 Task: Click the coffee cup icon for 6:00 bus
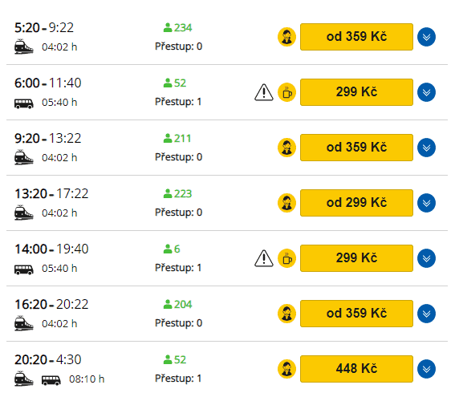pyautogui.click(x=286, y=92)
